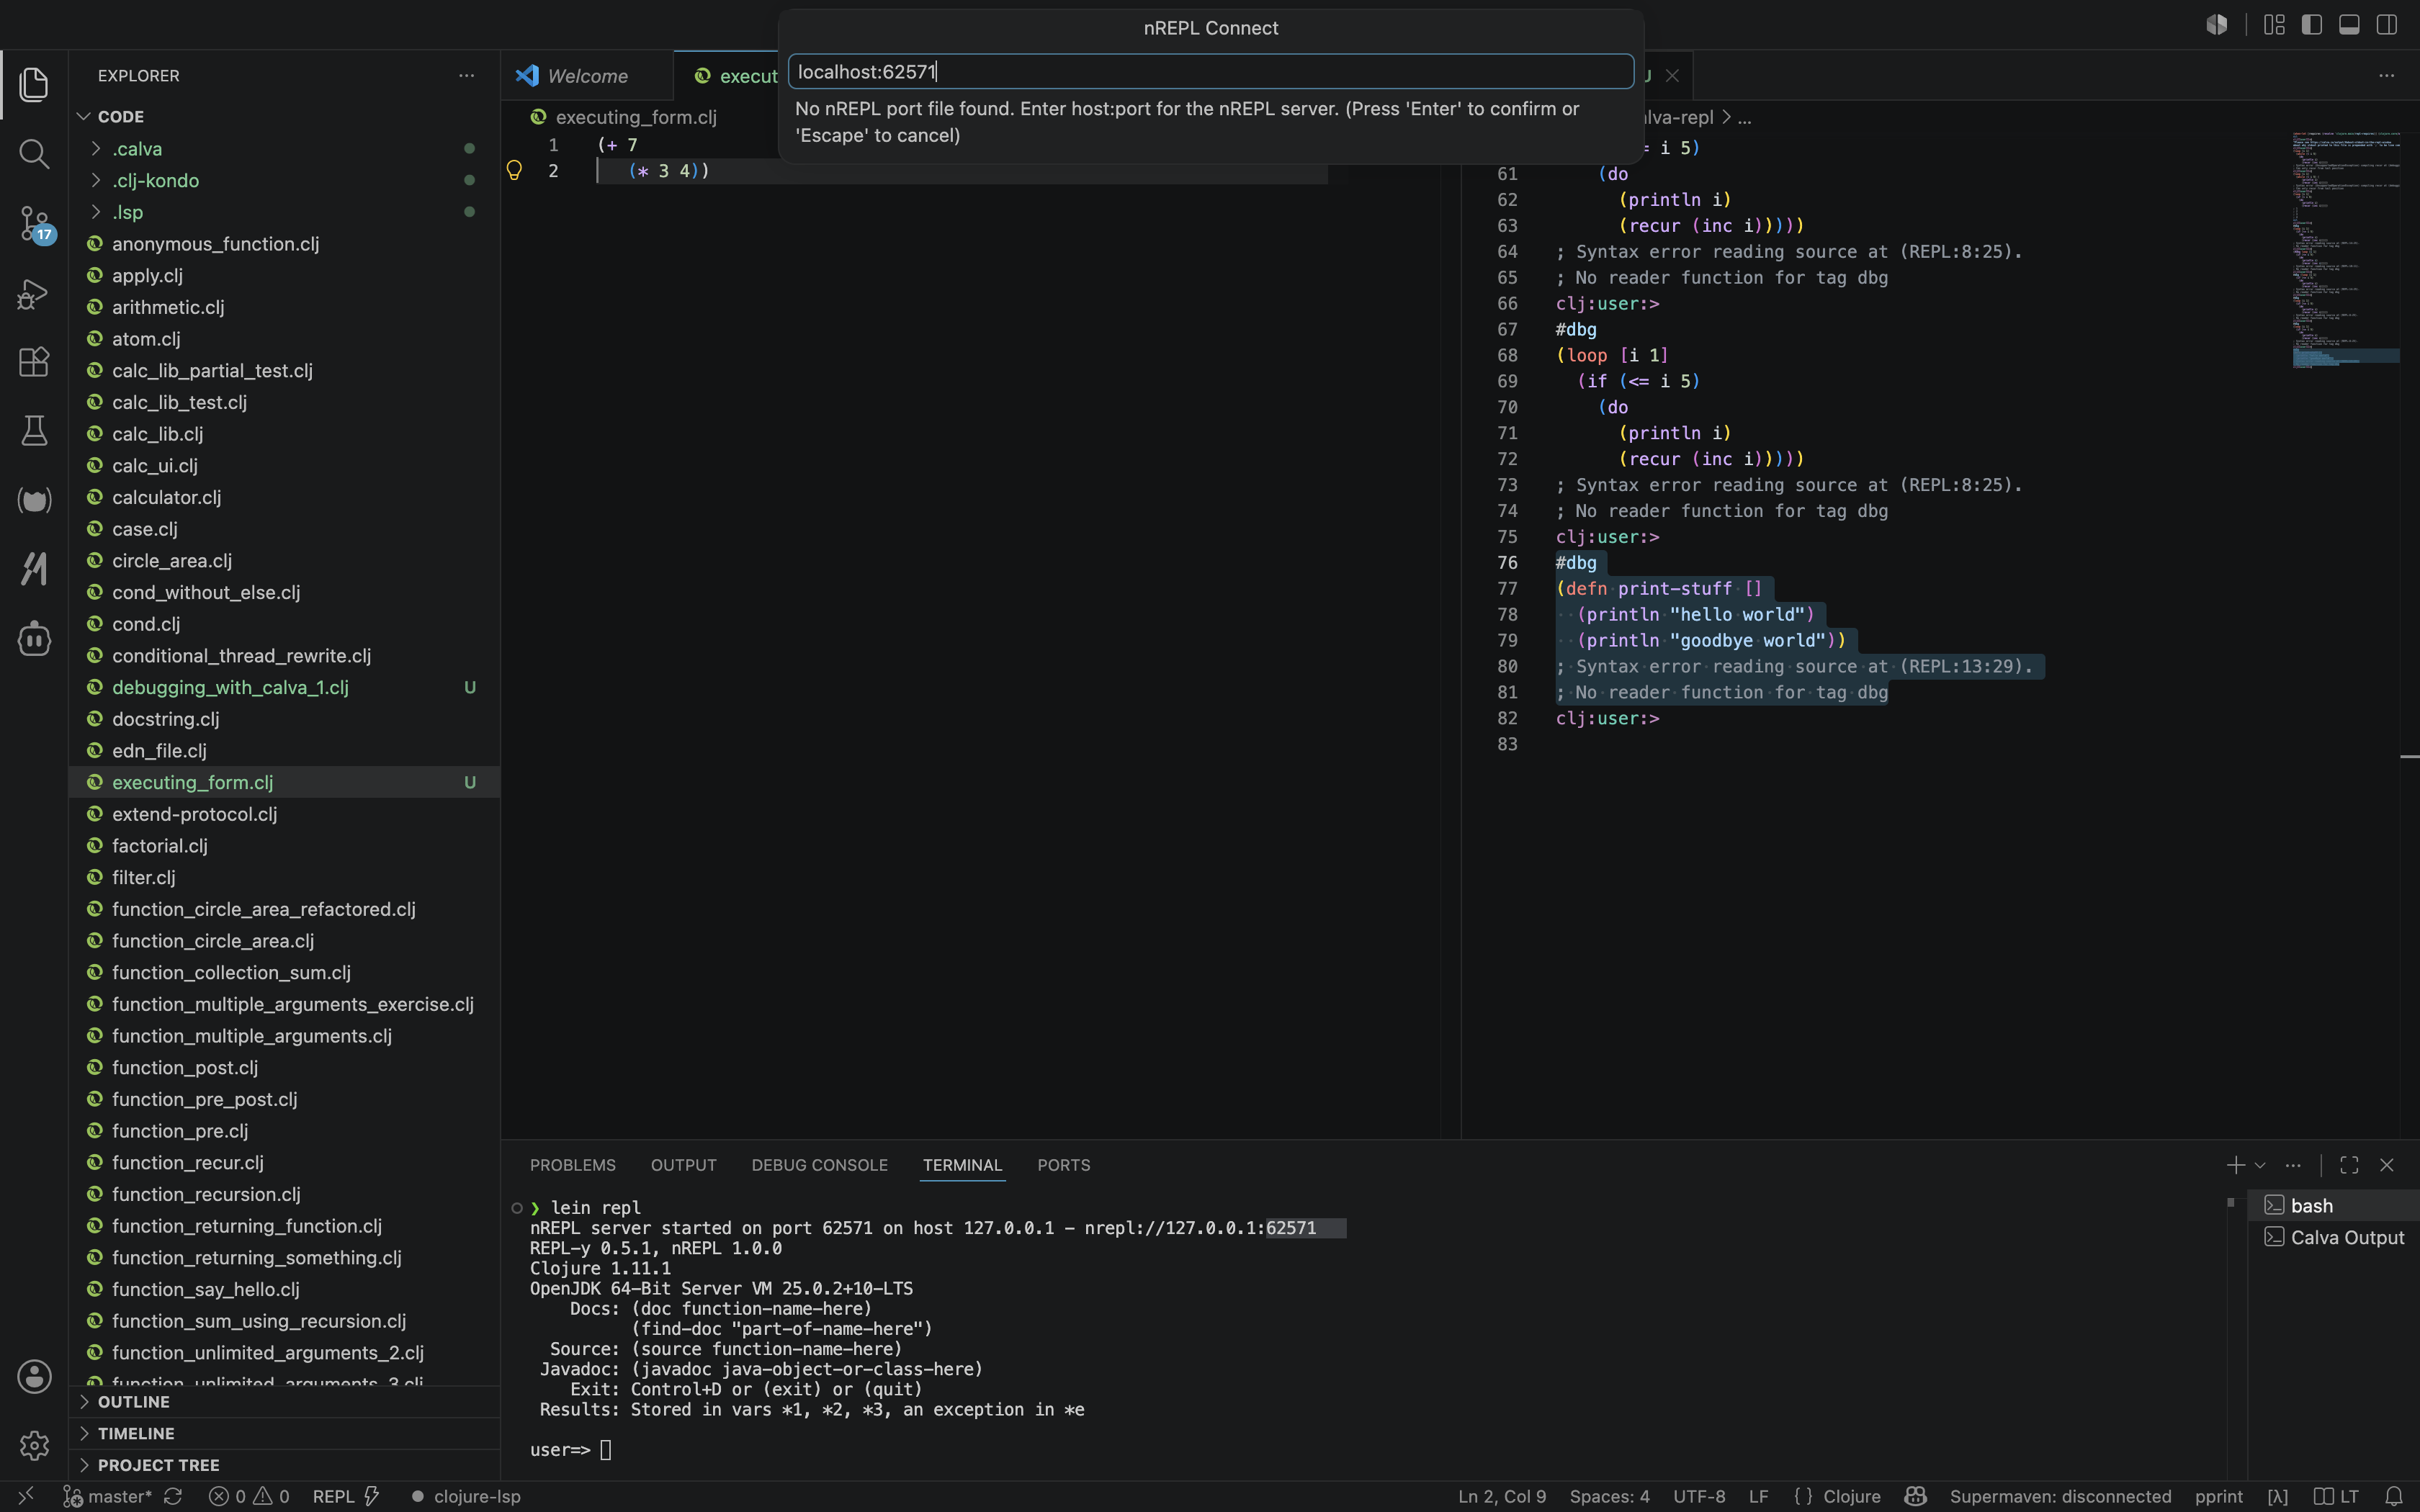This screenshot has height=1512, width=2420.
Task: Click the errors and warnings indicator
Action: coord(249,1497)
